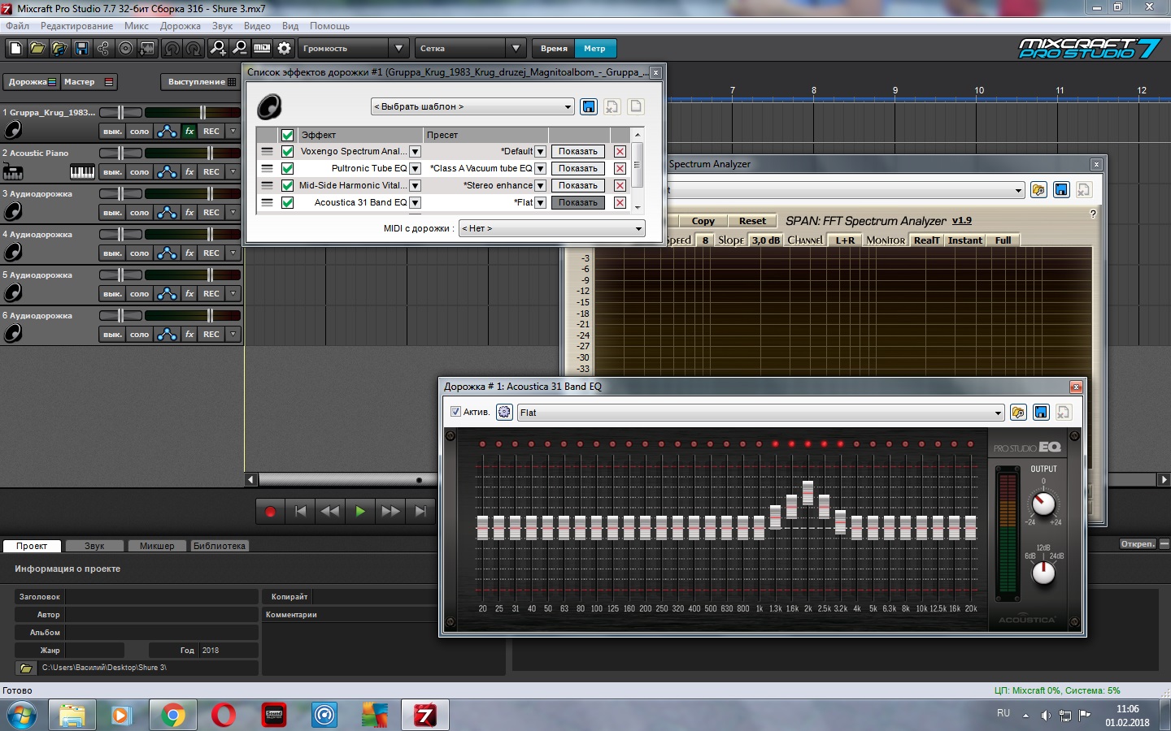Open the Flat preset dropdown in EQ window
This screenshot has height=731, width=1171.
point(761,413)
